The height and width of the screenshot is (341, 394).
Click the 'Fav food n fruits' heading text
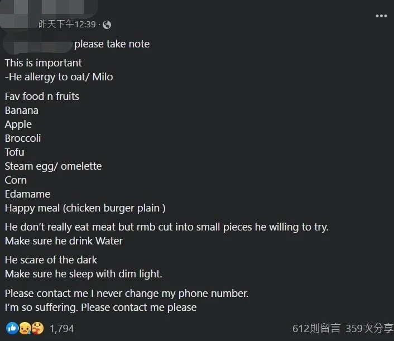(42, 97)
